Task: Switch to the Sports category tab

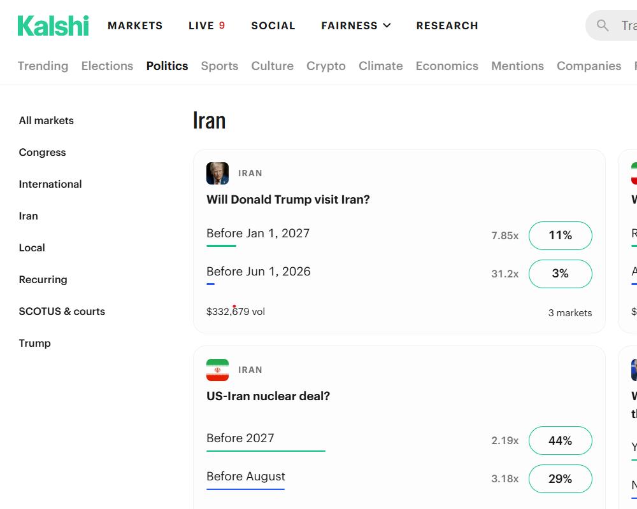Action: click(219, 66)
